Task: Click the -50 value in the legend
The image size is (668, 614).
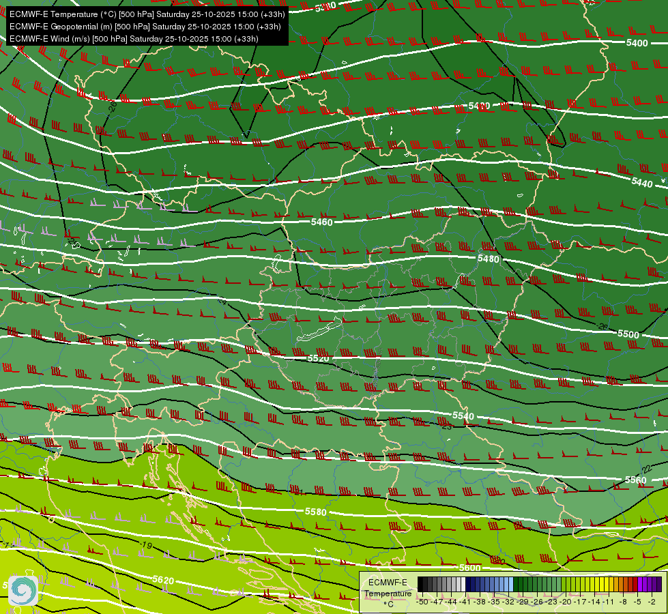Action: (422, 602)
